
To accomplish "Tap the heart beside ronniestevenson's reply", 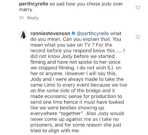I will (x=138, y=37).
